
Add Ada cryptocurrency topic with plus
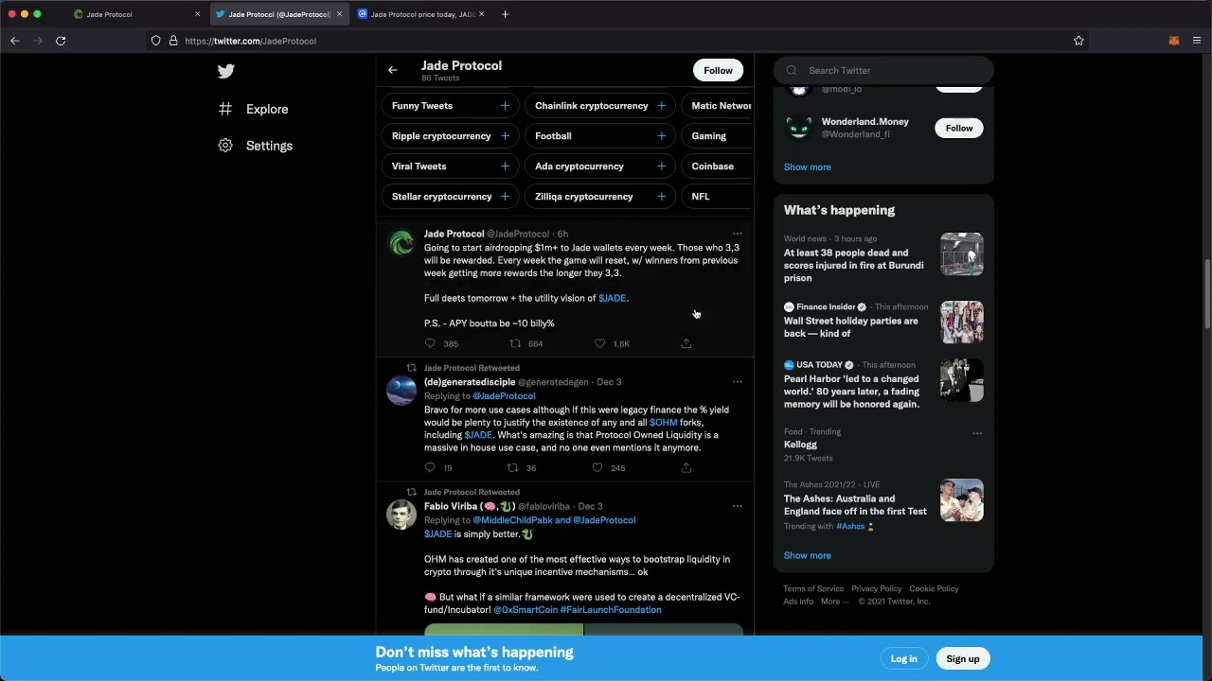click(661, 166)
